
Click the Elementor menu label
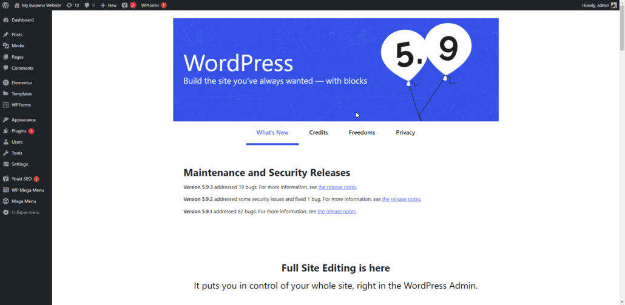(x=22, y=83)
